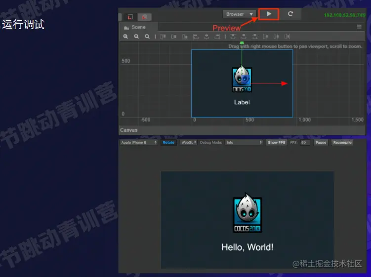Screen dimensions: 371x277
Task: Click the FPS value input field
Action: [305, 142]
